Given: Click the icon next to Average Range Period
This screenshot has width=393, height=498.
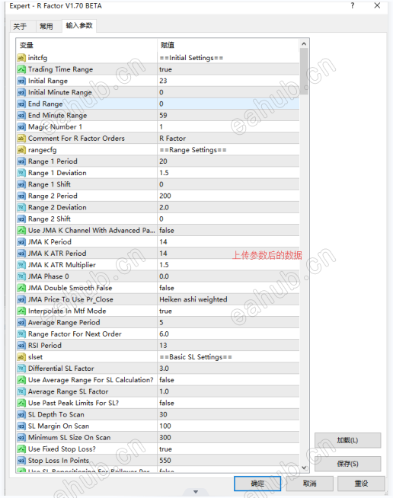Looking at the screenshot, I should click(x=21, y=322).
